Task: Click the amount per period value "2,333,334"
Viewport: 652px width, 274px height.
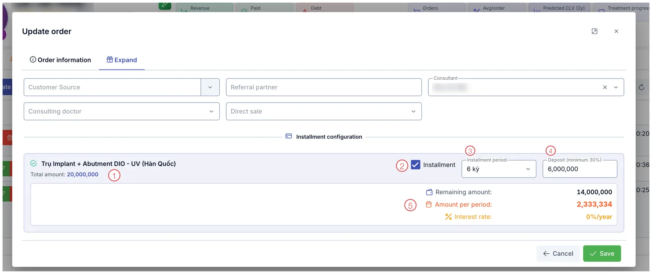Action: click(594, 204)
